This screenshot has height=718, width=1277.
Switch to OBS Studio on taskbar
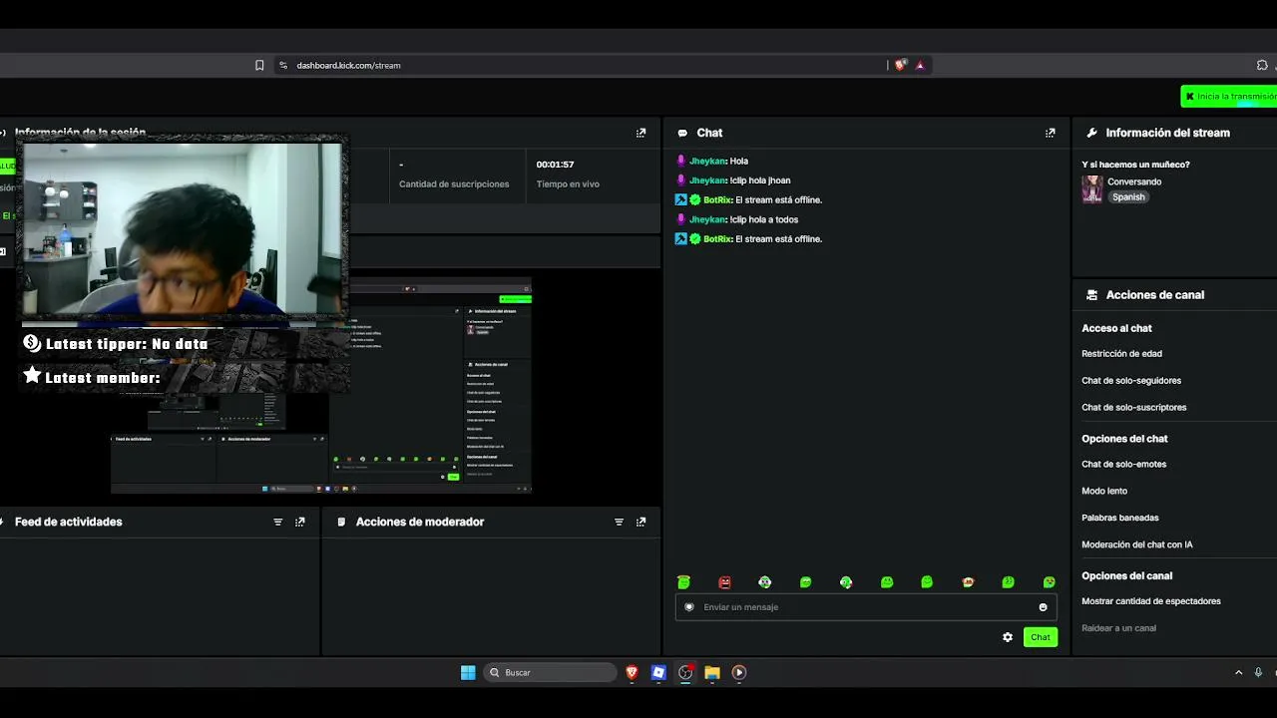point(685,672)
